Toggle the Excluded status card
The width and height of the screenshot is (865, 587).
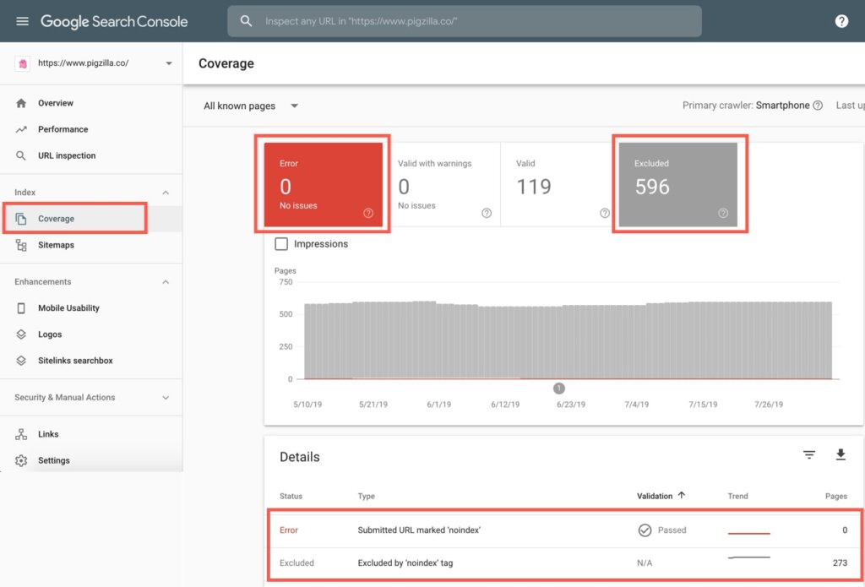point(677,184)
